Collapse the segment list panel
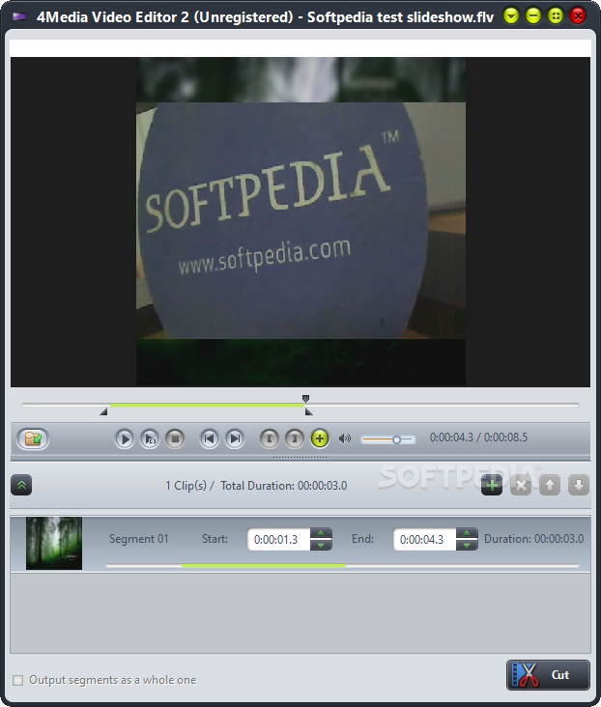 click(x=21, y=485)
